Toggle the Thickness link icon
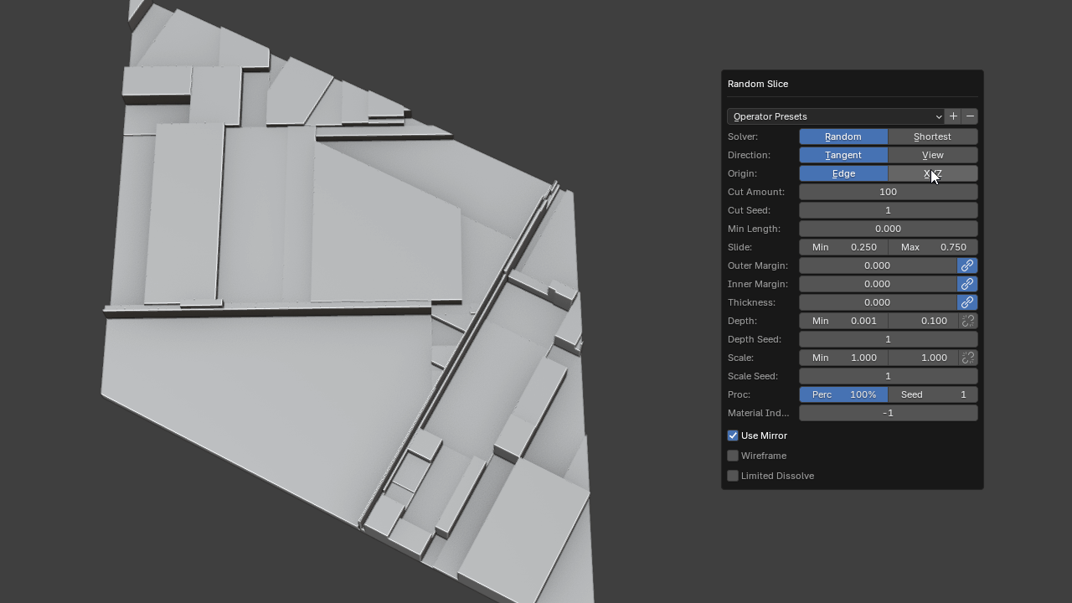This screenshot has width=1072, height=603. pos(967,302)
